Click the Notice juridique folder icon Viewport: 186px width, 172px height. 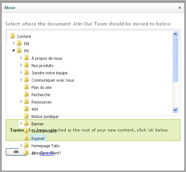click(27, 116)
